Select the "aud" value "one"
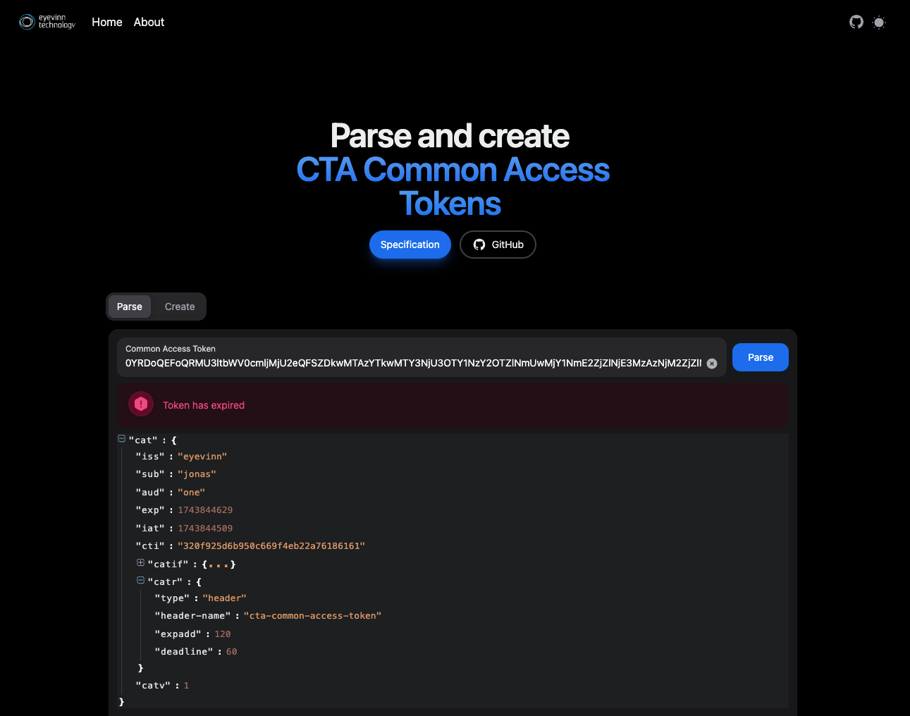Screen dimensions: 910x716 [191, 493]
